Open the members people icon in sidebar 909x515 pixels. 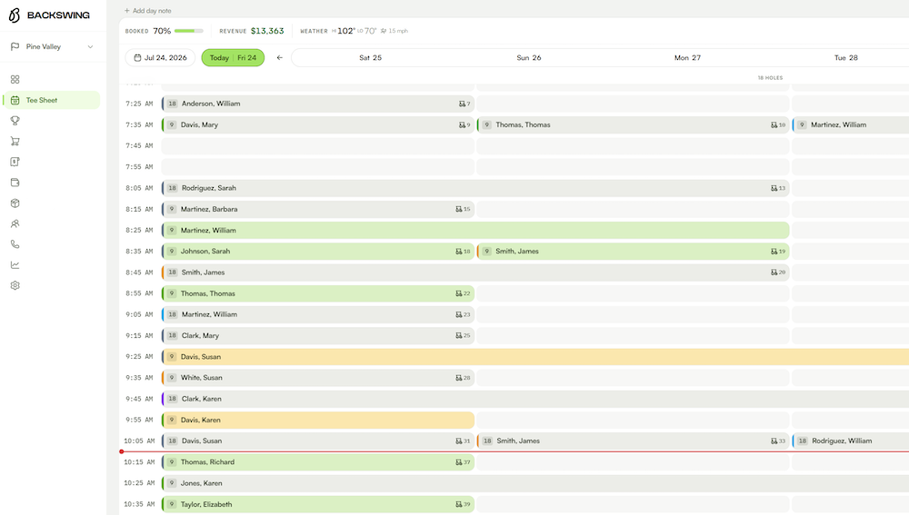[x=15, y=223]
